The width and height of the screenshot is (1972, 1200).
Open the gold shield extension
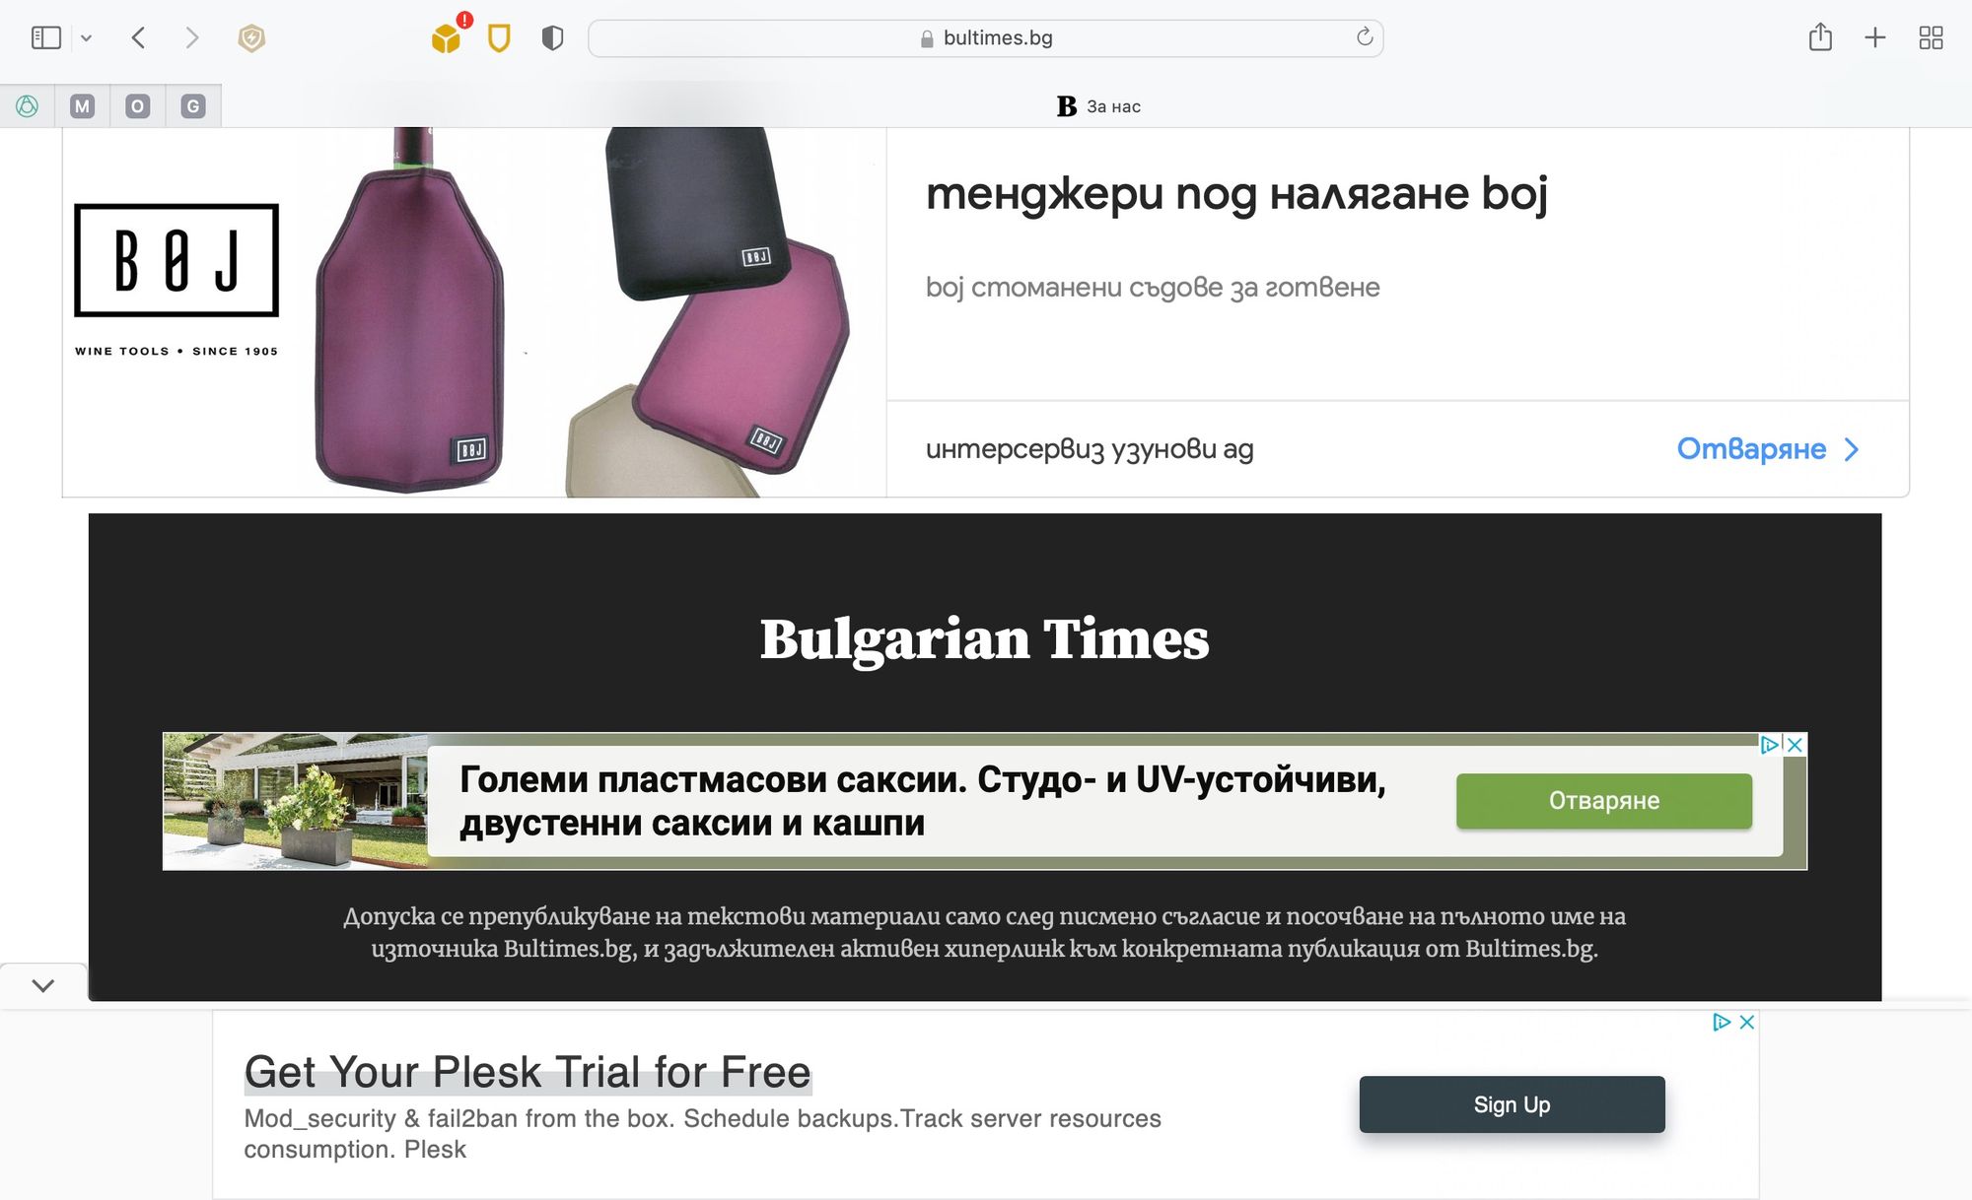251,38
